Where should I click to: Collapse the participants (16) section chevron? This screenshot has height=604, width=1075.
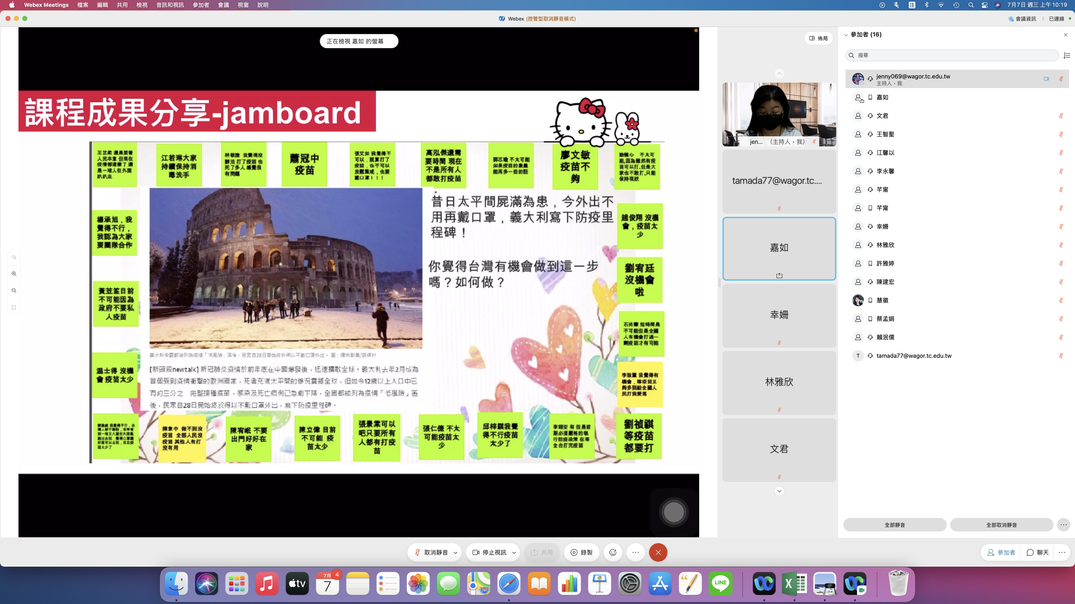[846, 35]
